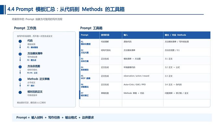This screenshot has width=224, height=126.
Task: Click the 'Methods 草稿 + 代码' input cell
Action: (134, 93)
